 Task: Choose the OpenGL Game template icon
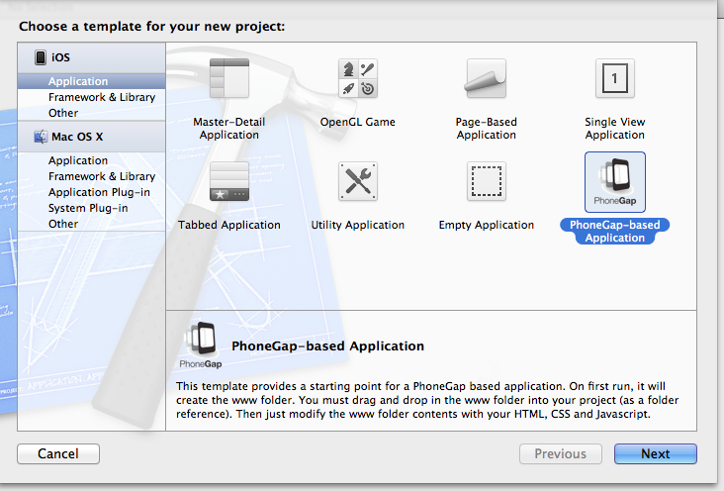click(x=358, y=78)
